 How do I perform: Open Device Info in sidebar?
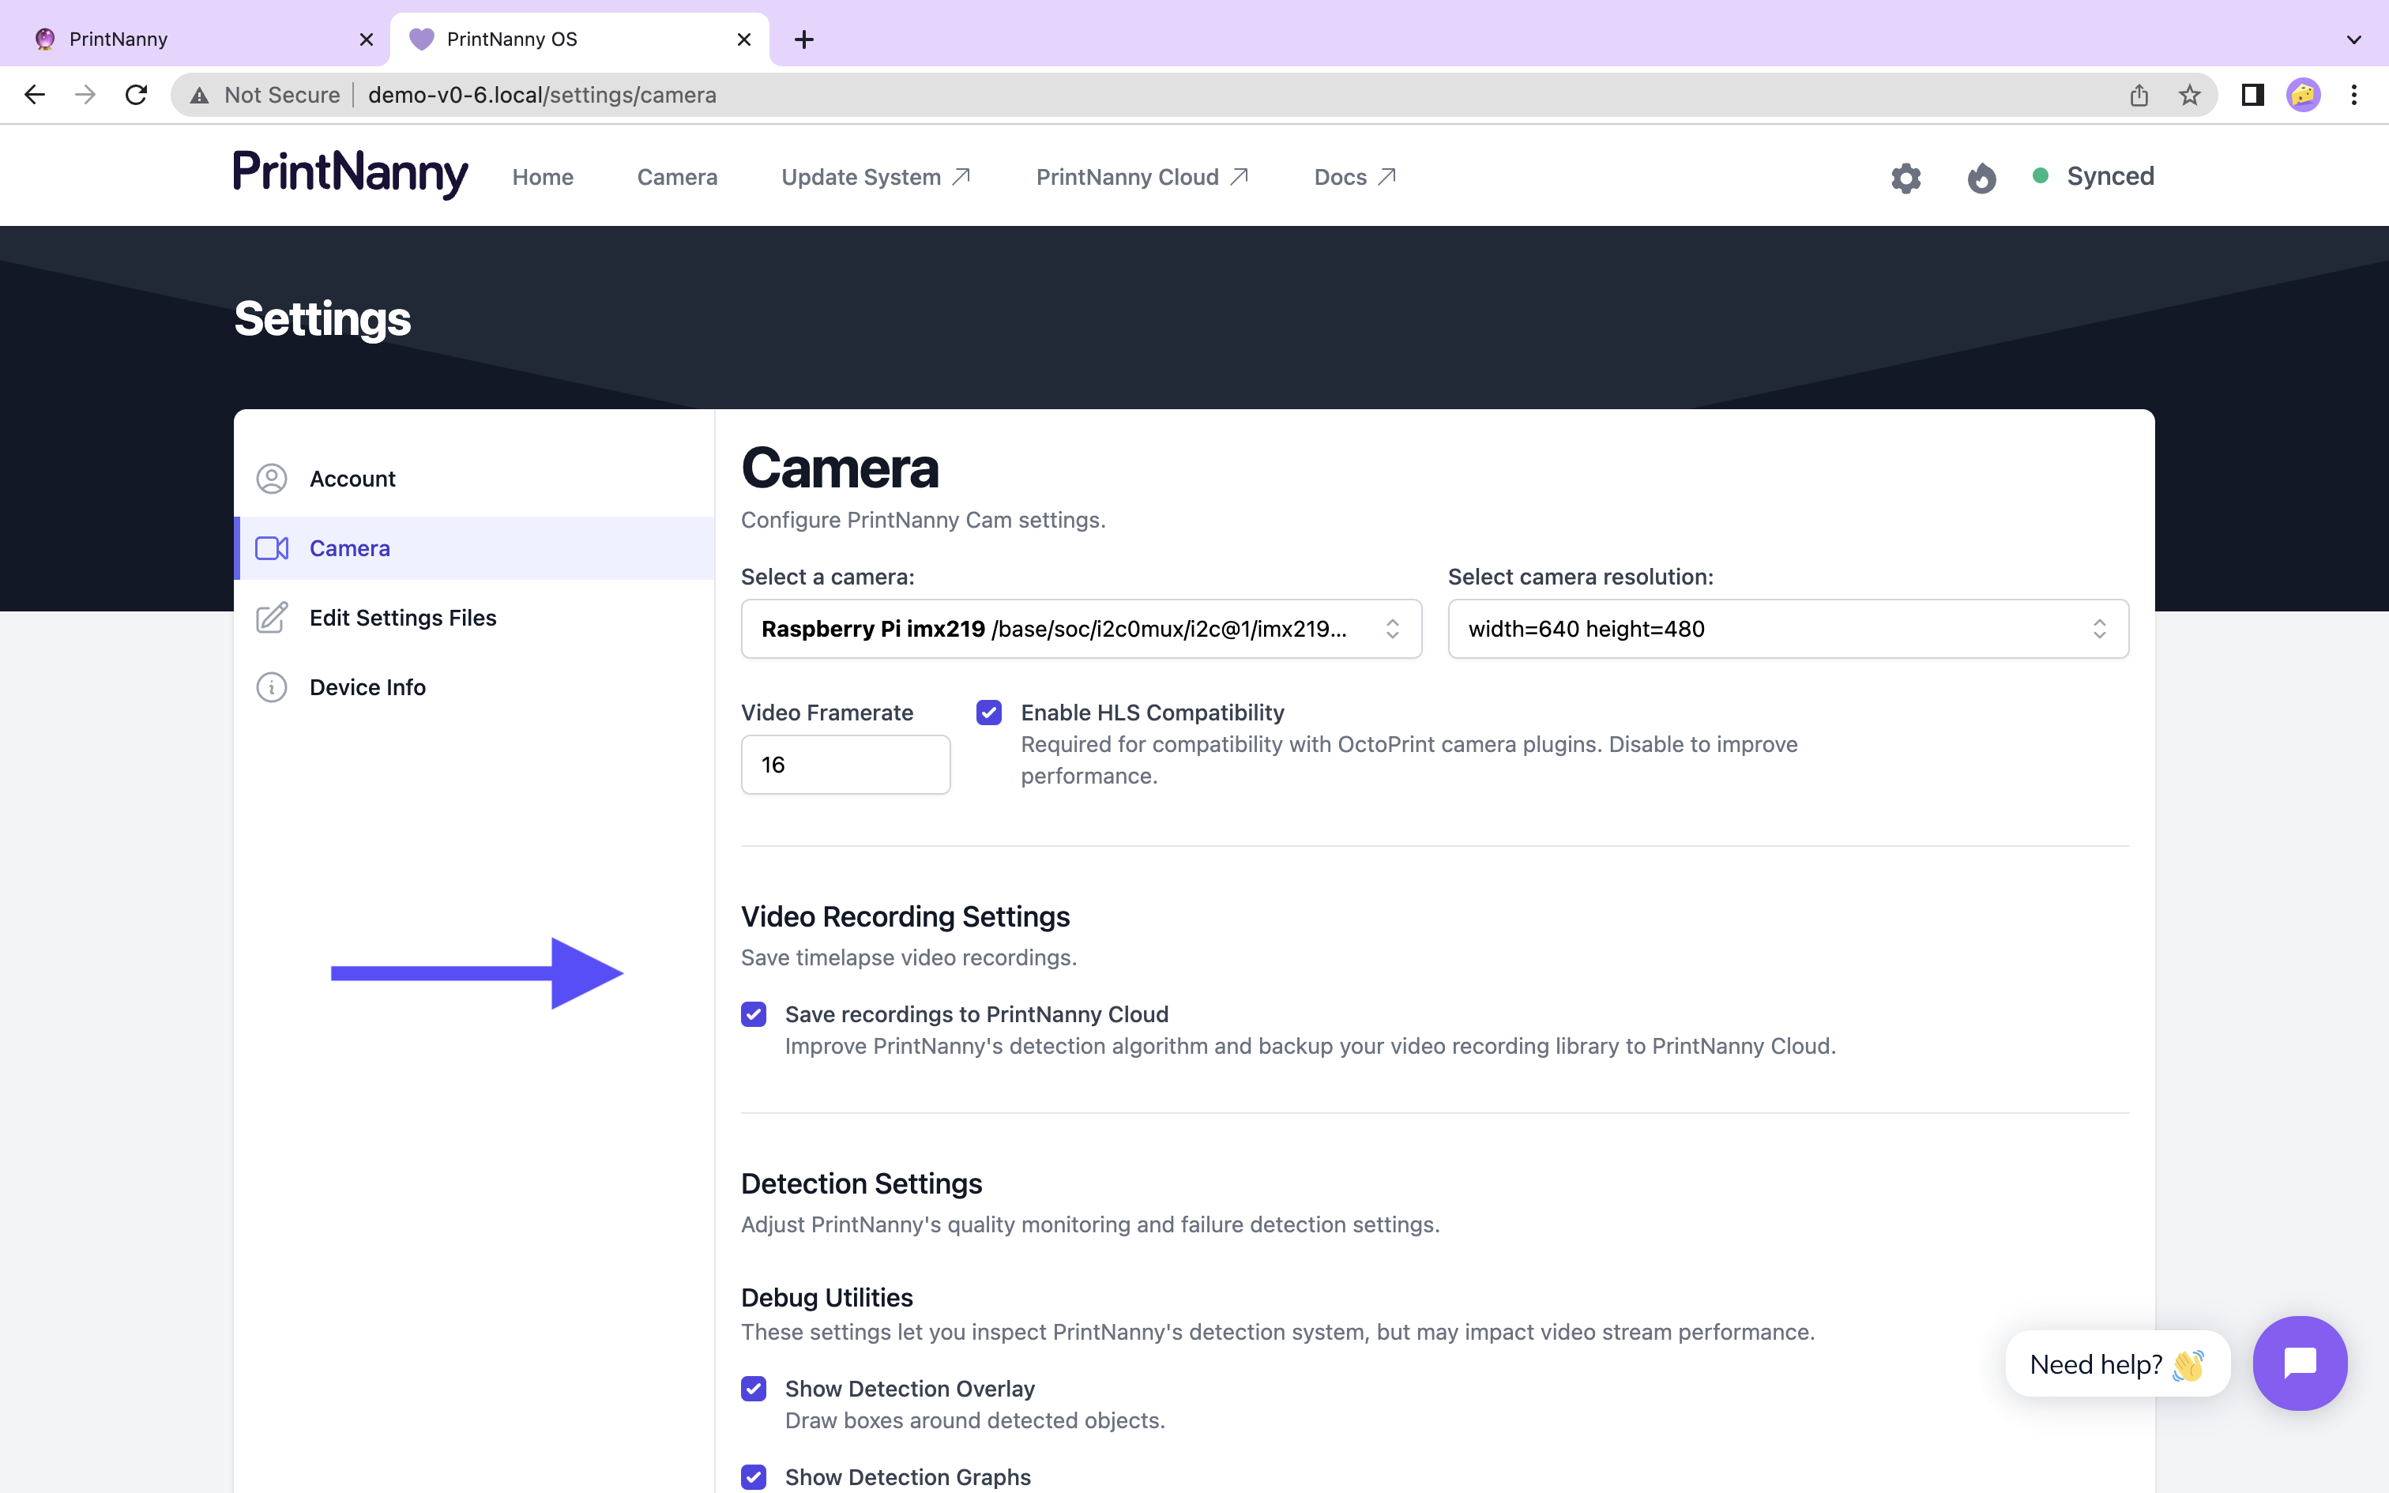[474, 687]
